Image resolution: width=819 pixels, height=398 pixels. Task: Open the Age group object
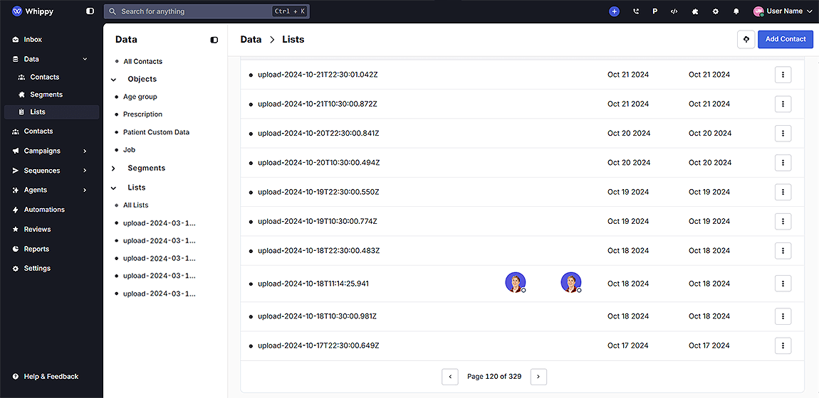[140, 97]
